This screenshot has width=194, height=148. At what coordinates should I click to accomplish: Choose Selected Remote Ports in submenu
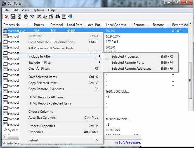[140, 62]
